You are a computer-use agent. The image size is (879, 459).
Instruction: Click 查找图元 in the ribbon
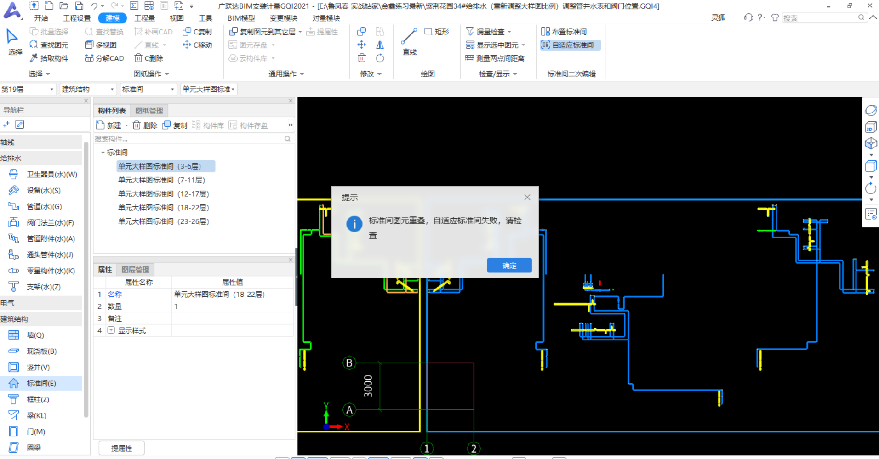[x=49, y=45]
